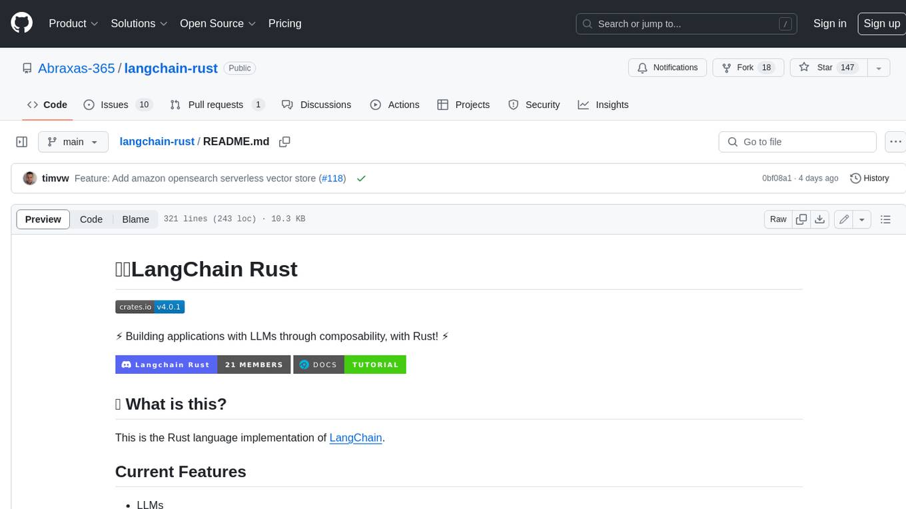Click the Issues count badge 10

point(144,105)
